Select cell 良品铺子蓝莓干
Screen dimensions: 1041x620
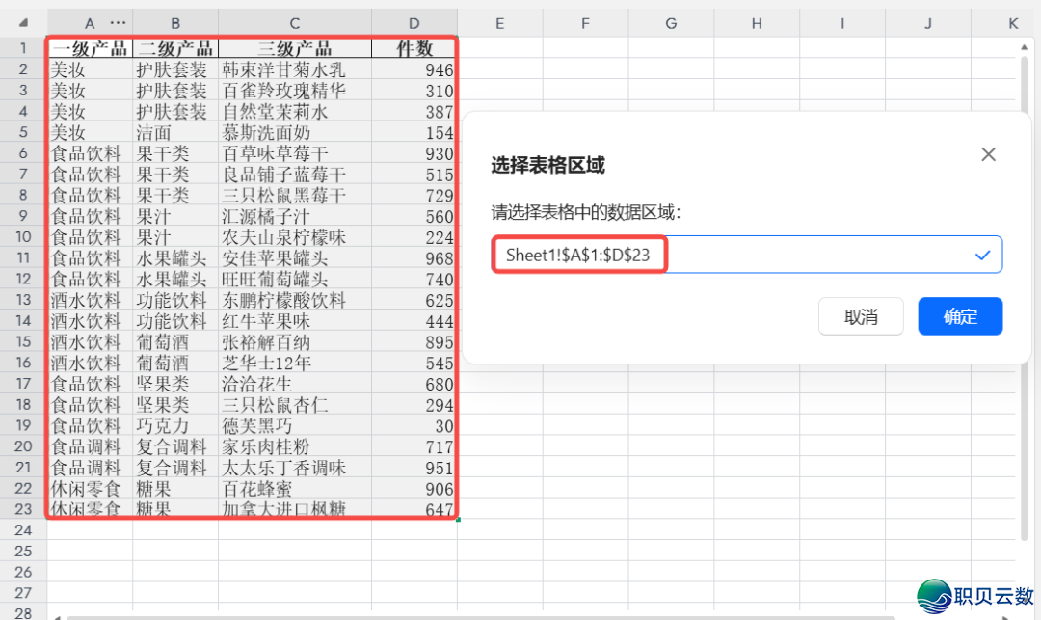pyautogui.click(x=295, y=174)
